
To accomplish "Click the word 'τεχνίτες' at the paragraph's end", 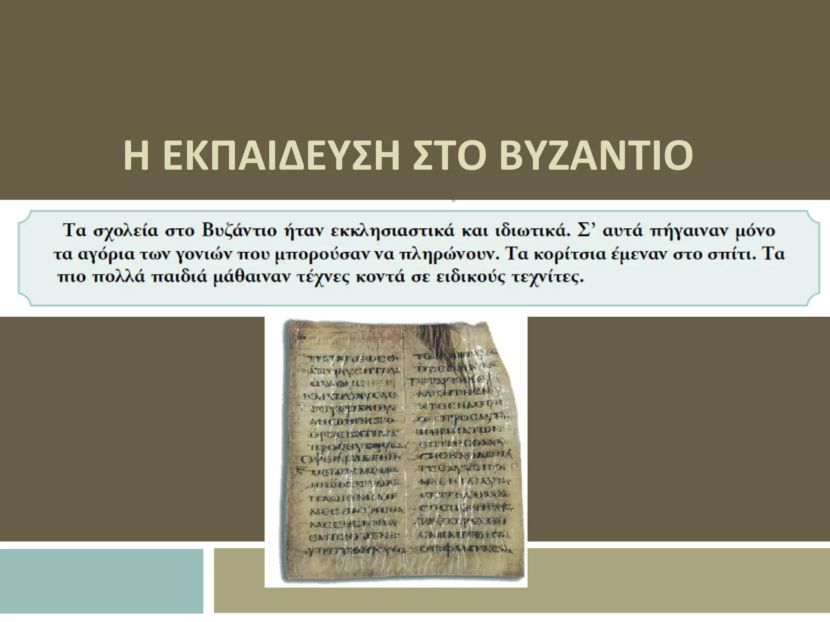I will tap(545, 278).
